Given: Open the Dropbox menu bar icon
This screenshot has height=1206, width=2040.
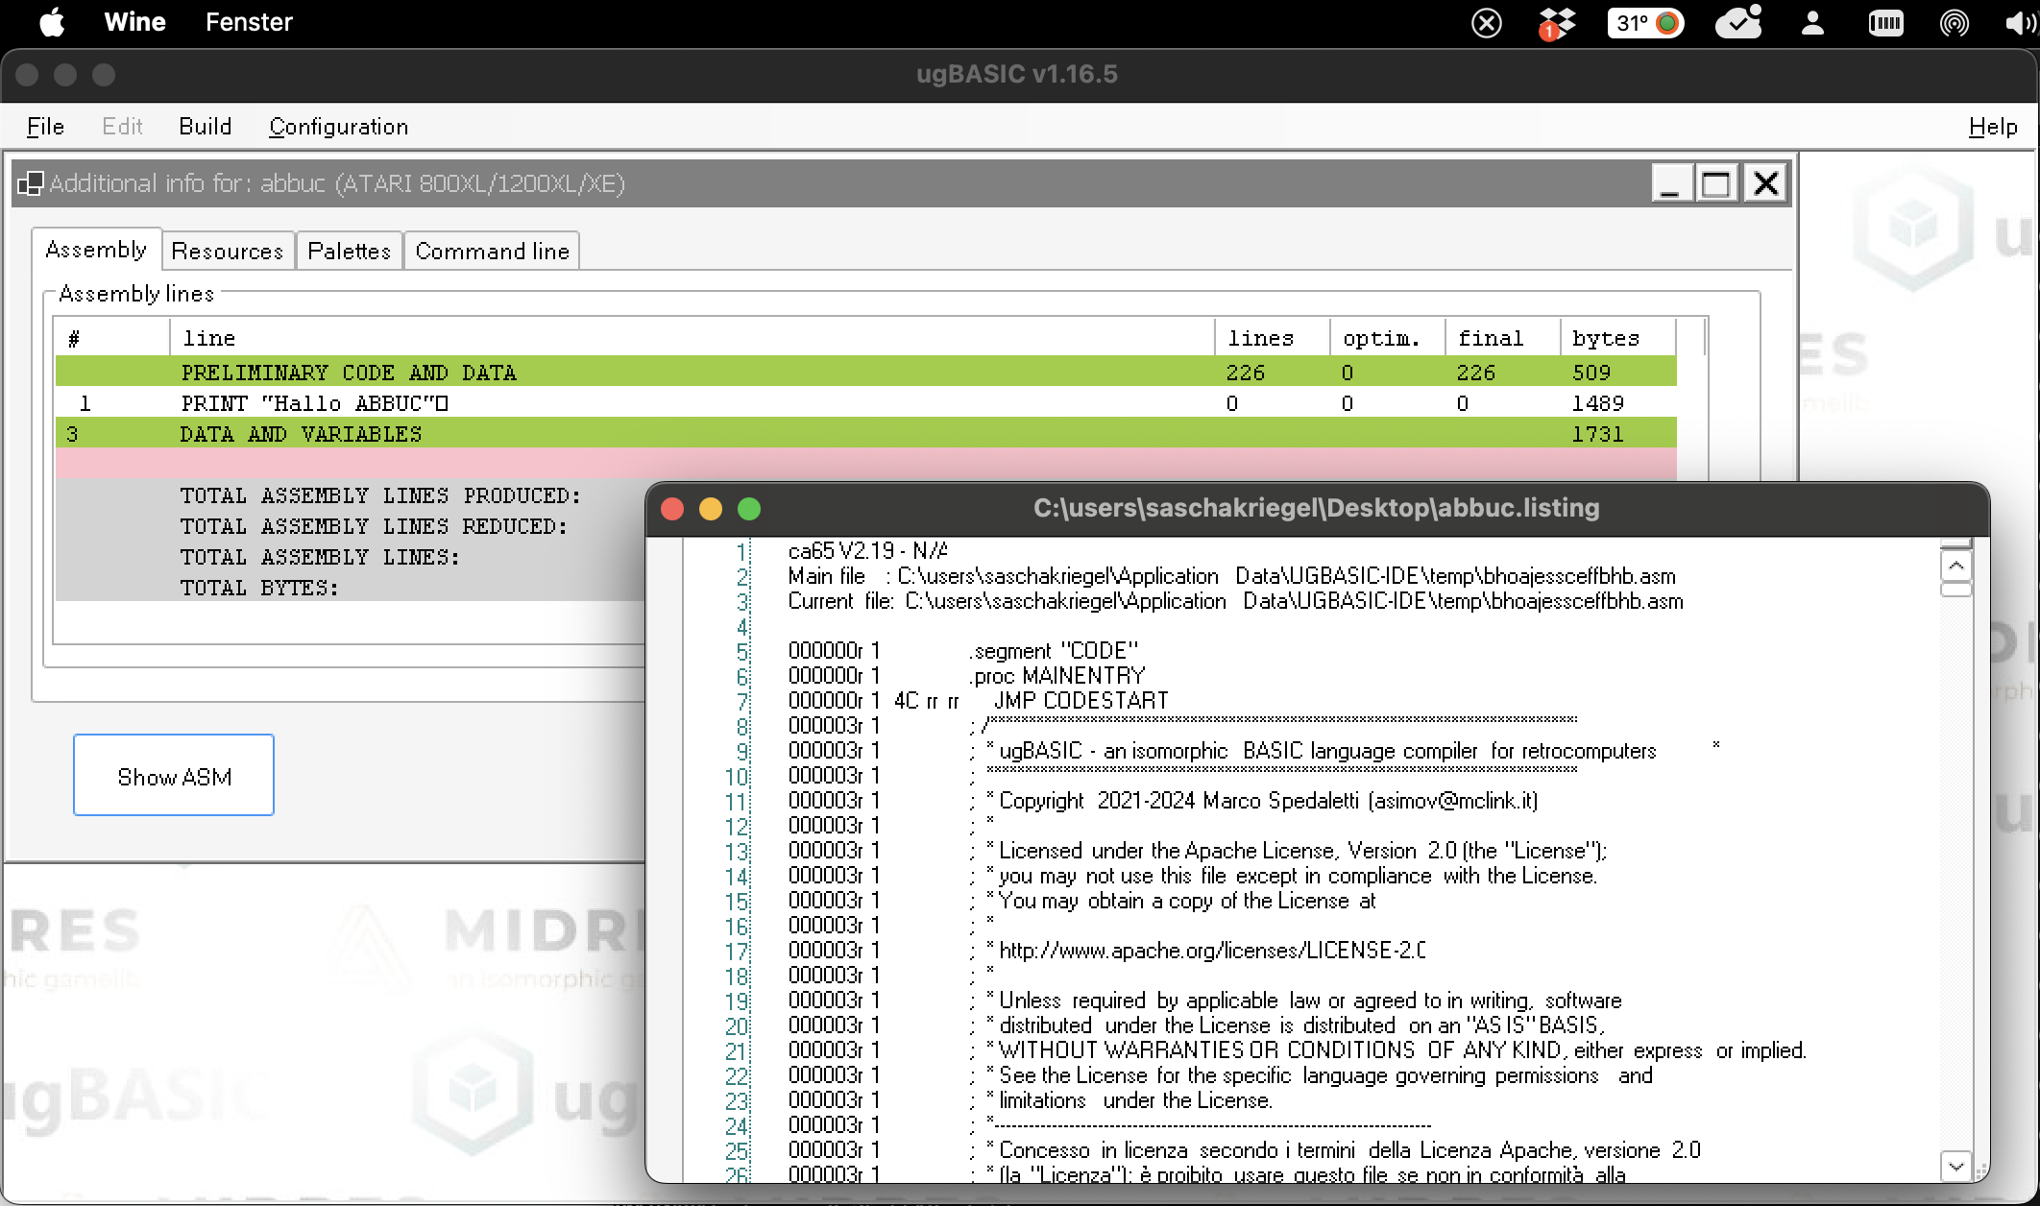Looking at the screenshot, I should 1556,22.
